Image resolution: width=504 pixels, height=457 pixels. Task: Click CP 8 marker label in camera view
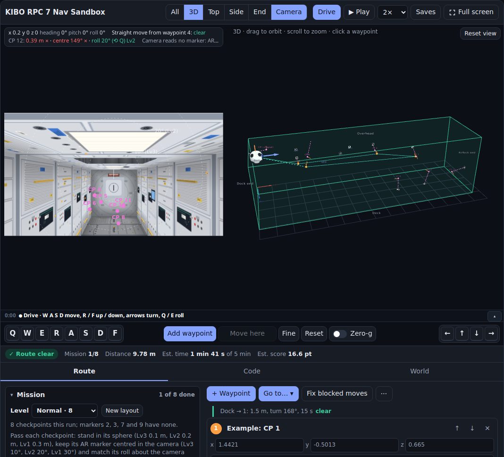[x=118, y=217]
